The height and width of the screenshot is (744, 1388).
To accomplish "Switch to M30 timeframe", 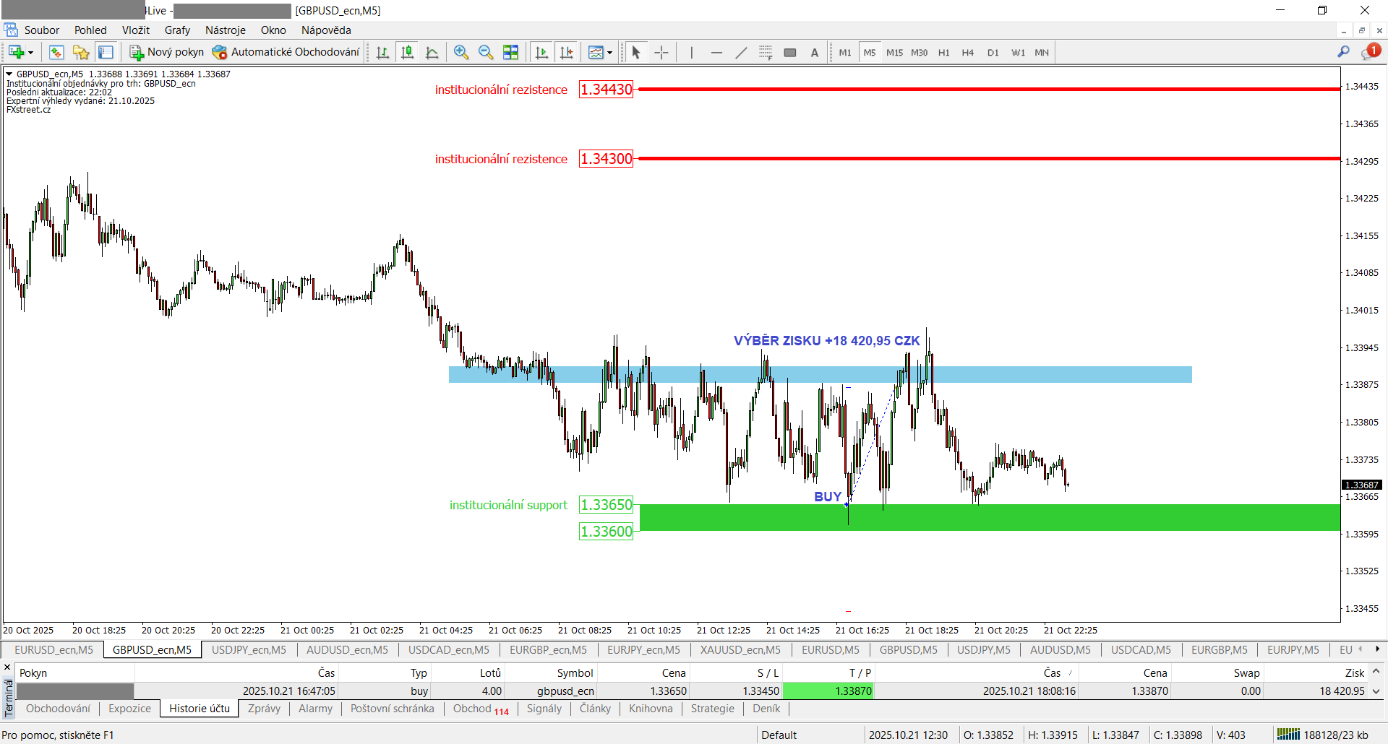I will (919, 53).
